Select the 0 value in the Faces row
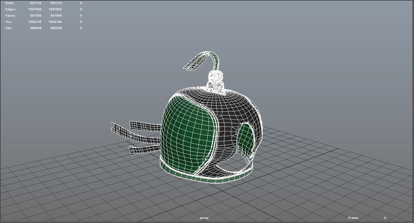Screen dimensions: 414x223 point(81,16)
